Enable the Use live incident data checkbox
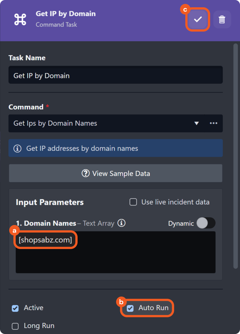Viewport: 240px width, 334px height. (133, 202)
